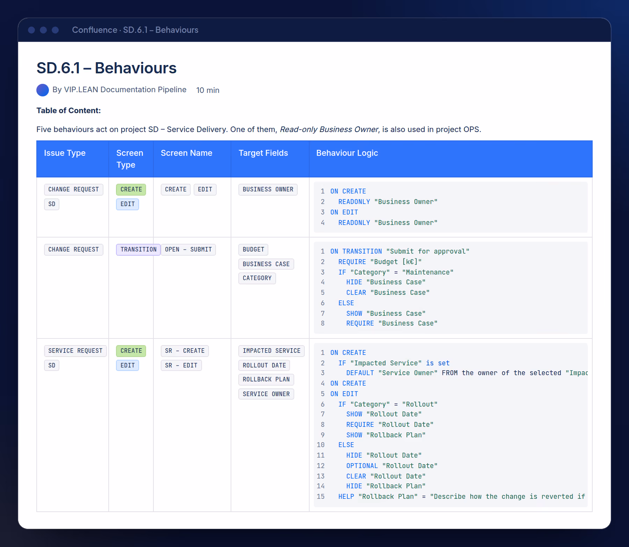Screen dimensions: 629x547
Task: Click the TRANSITION screen type tag
Action: [138, 250]
